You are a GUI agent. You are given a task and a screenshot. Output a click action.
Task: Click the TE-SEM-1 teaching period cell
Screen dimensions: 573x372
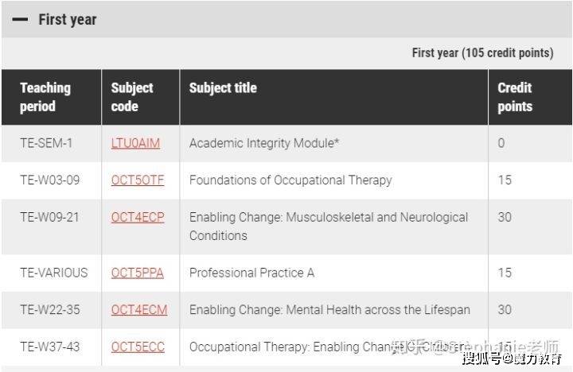pos(46,143)
